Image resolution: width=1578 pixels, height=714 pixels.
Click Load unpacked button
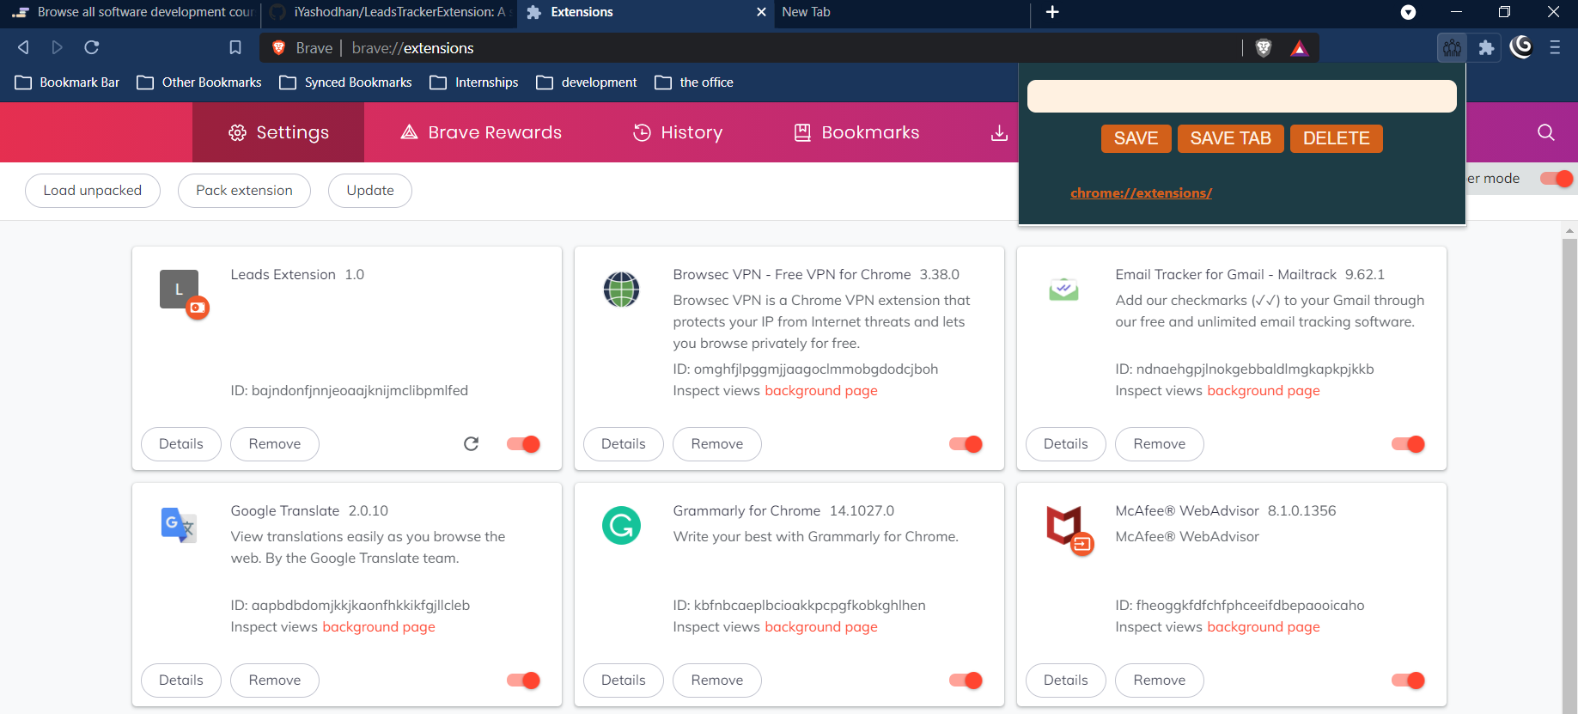pos(93,191)
